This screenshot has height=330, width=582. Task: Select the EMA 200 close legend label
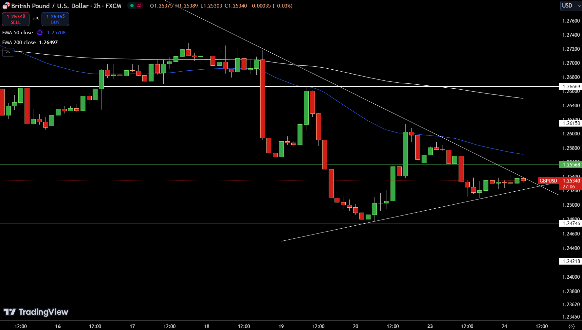pyautogui.click(x=19, y=43)
